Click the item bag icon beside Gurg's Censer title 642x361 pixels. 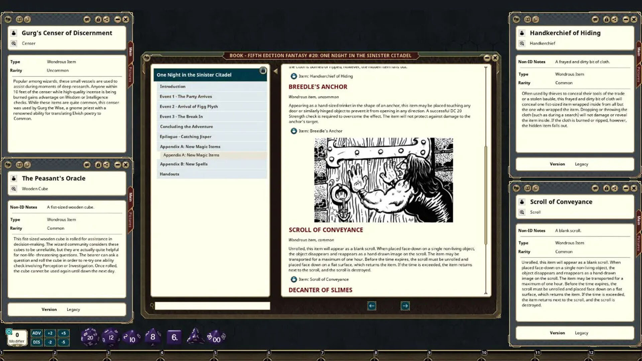(13, 33)
